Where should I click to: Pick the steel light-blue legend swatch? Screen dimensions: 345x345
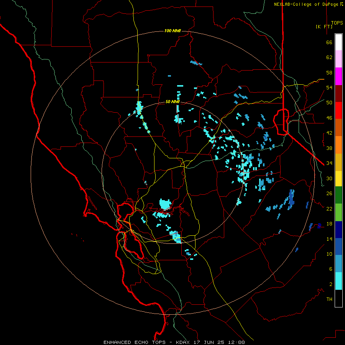338,264
